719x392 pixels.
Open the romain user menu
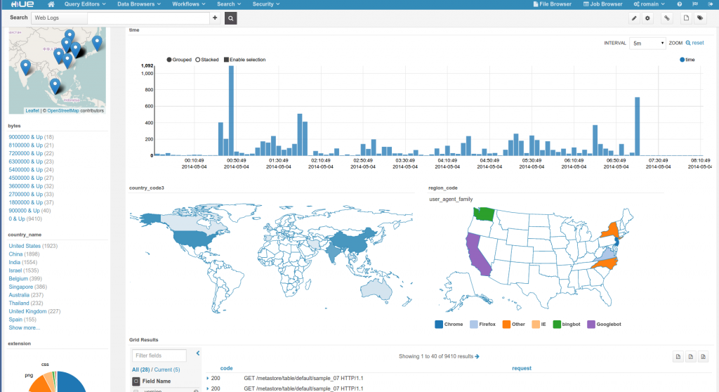[x=649, y=4]
